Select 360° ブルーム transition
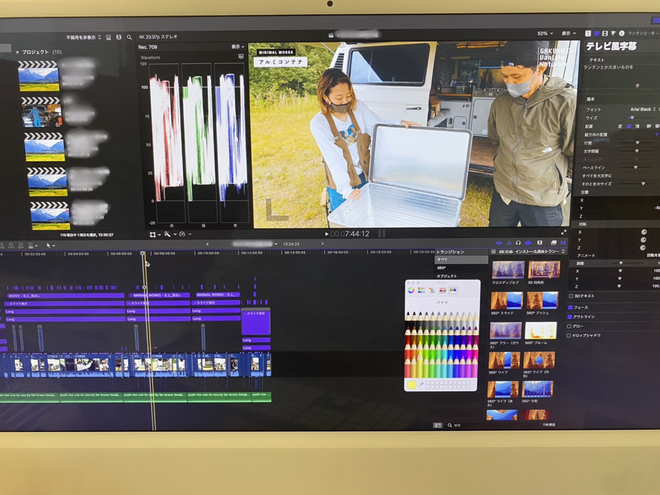 click(541, 331)
